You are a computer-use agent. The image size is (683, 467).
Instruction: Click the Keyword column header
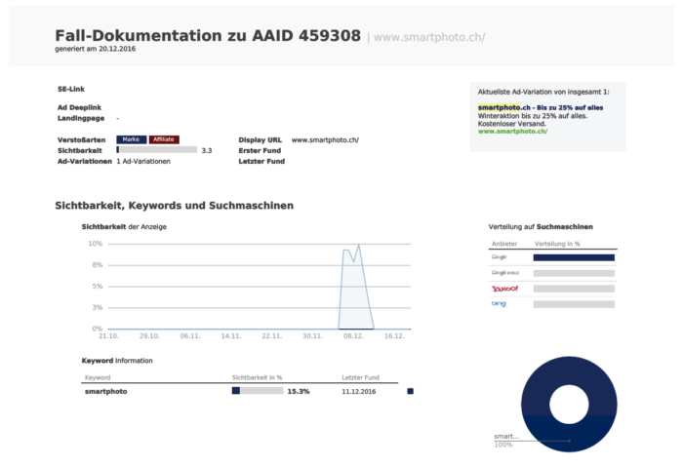pos(98,377)
